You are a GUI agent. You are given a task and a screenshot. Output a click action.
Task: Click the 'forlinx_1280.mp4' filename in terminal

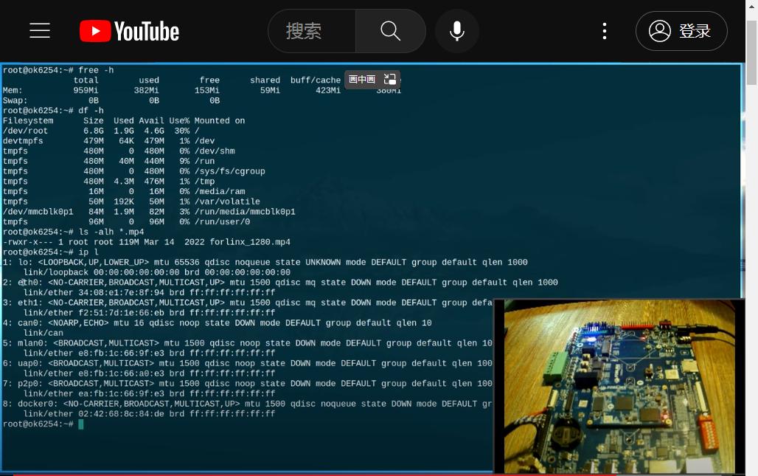pos(250,242)
